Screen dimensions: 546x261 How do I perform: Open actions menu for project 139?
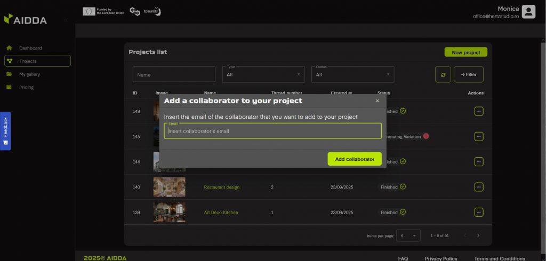point(479,212)
